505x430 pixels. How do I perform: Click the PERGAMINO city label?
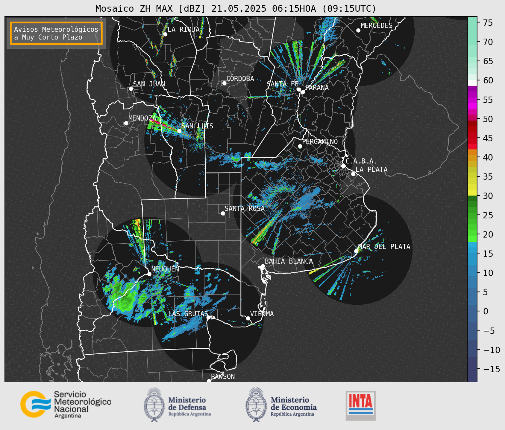tap(320, 141)
